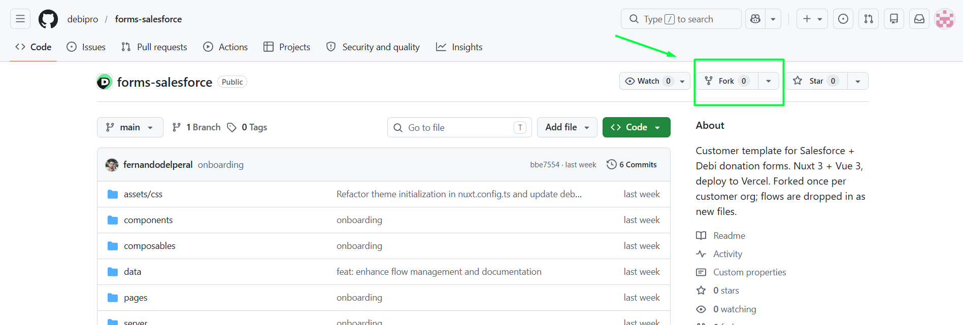Switch to the Code tab
The width and height of the screenshot is (963, 325).
(x=34, y=47)
